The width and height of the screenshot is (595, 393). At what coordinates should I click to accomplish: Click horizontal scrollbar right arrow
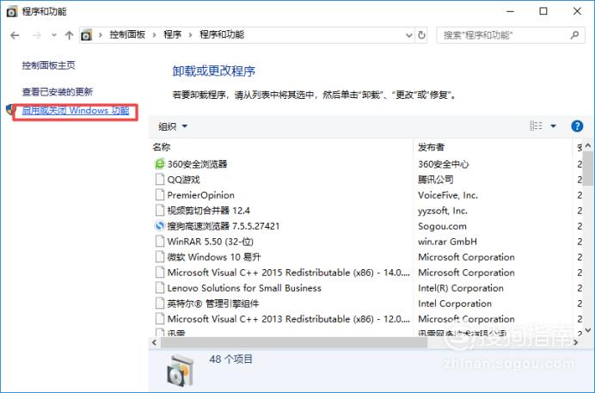click(x=575, y=342)
